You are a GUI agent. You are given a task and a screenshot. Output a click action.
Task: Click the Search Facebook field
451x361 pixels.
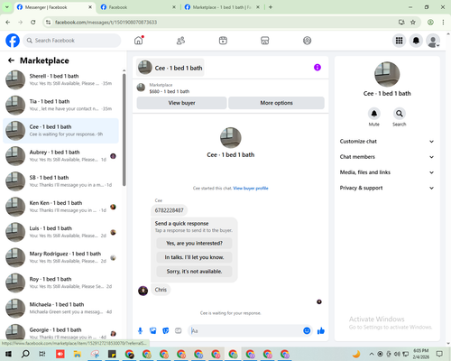72,41
